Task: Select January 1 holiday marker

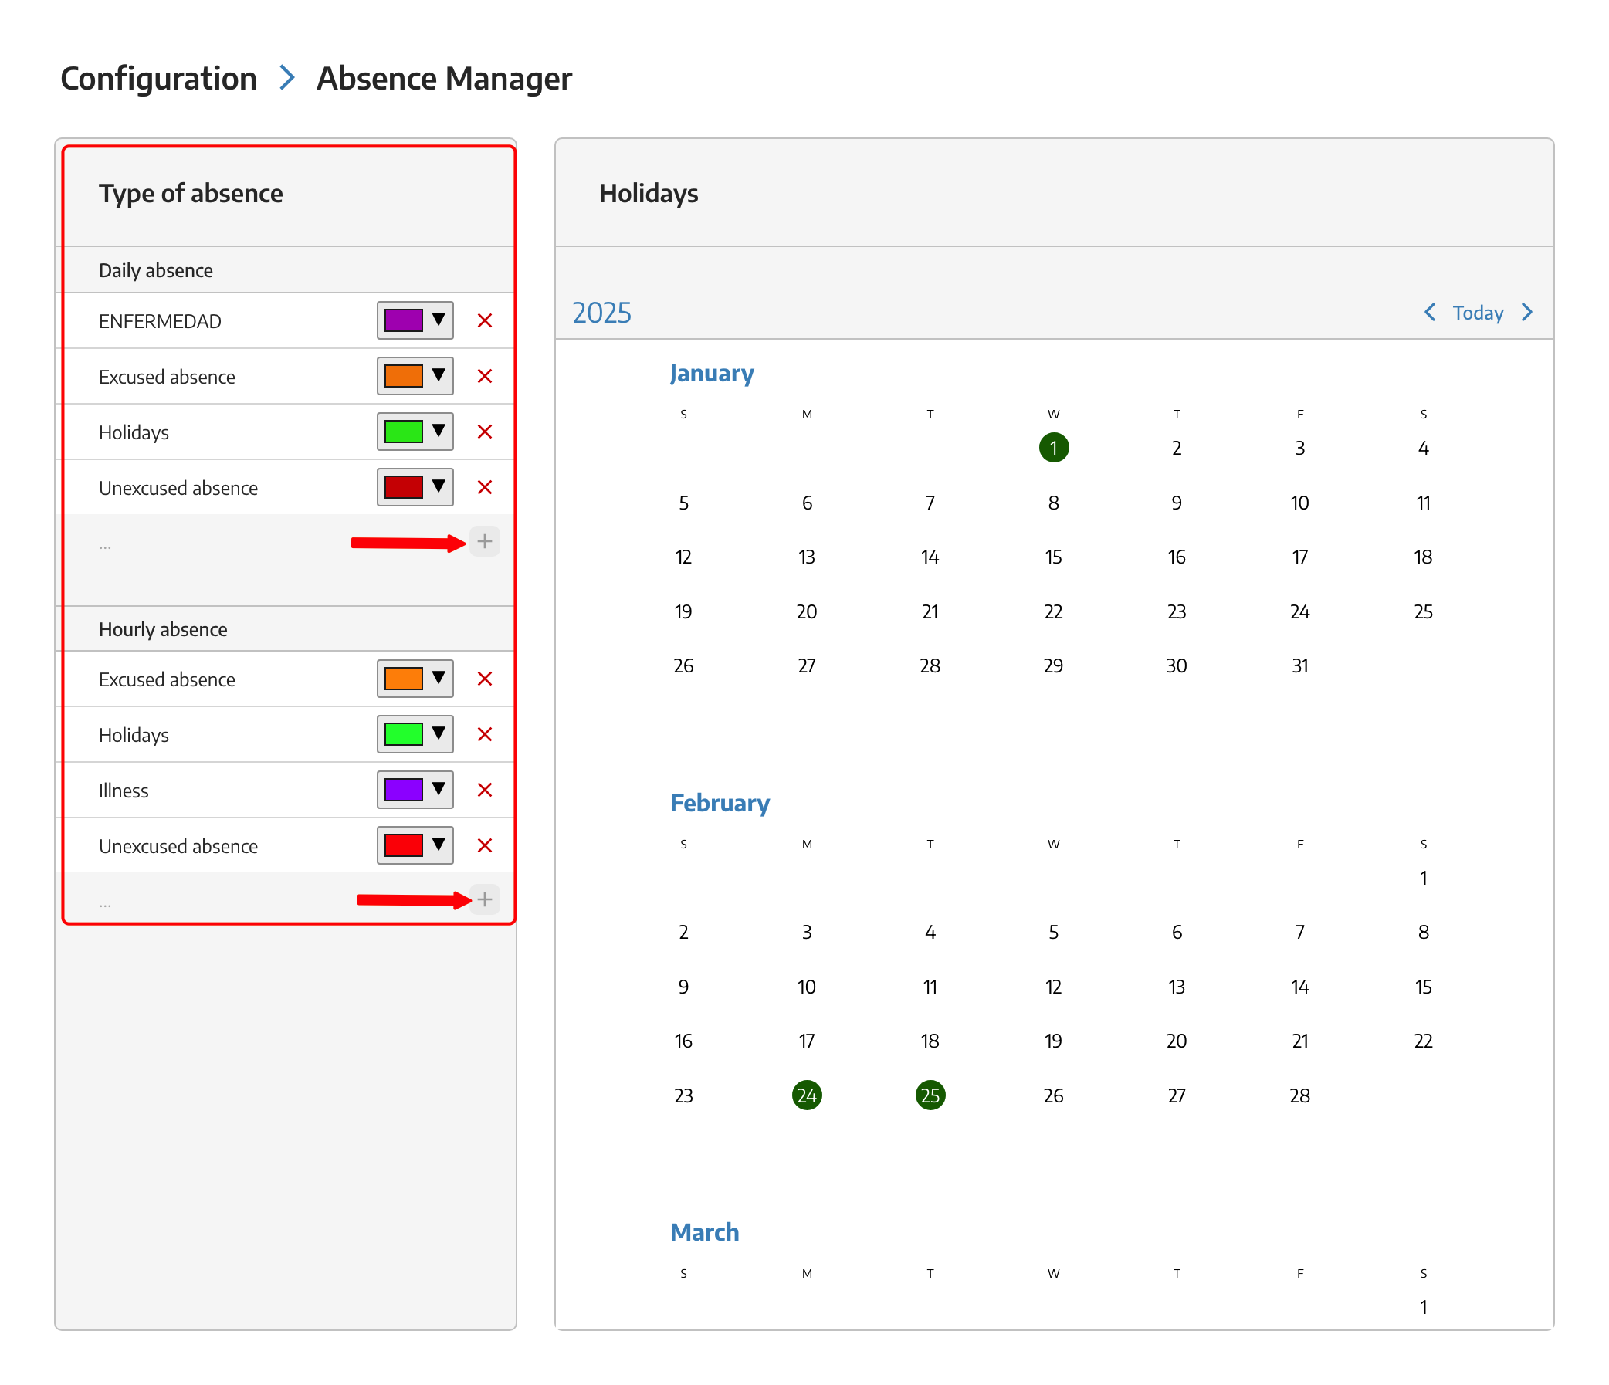Action: [x=1054, y=448]
